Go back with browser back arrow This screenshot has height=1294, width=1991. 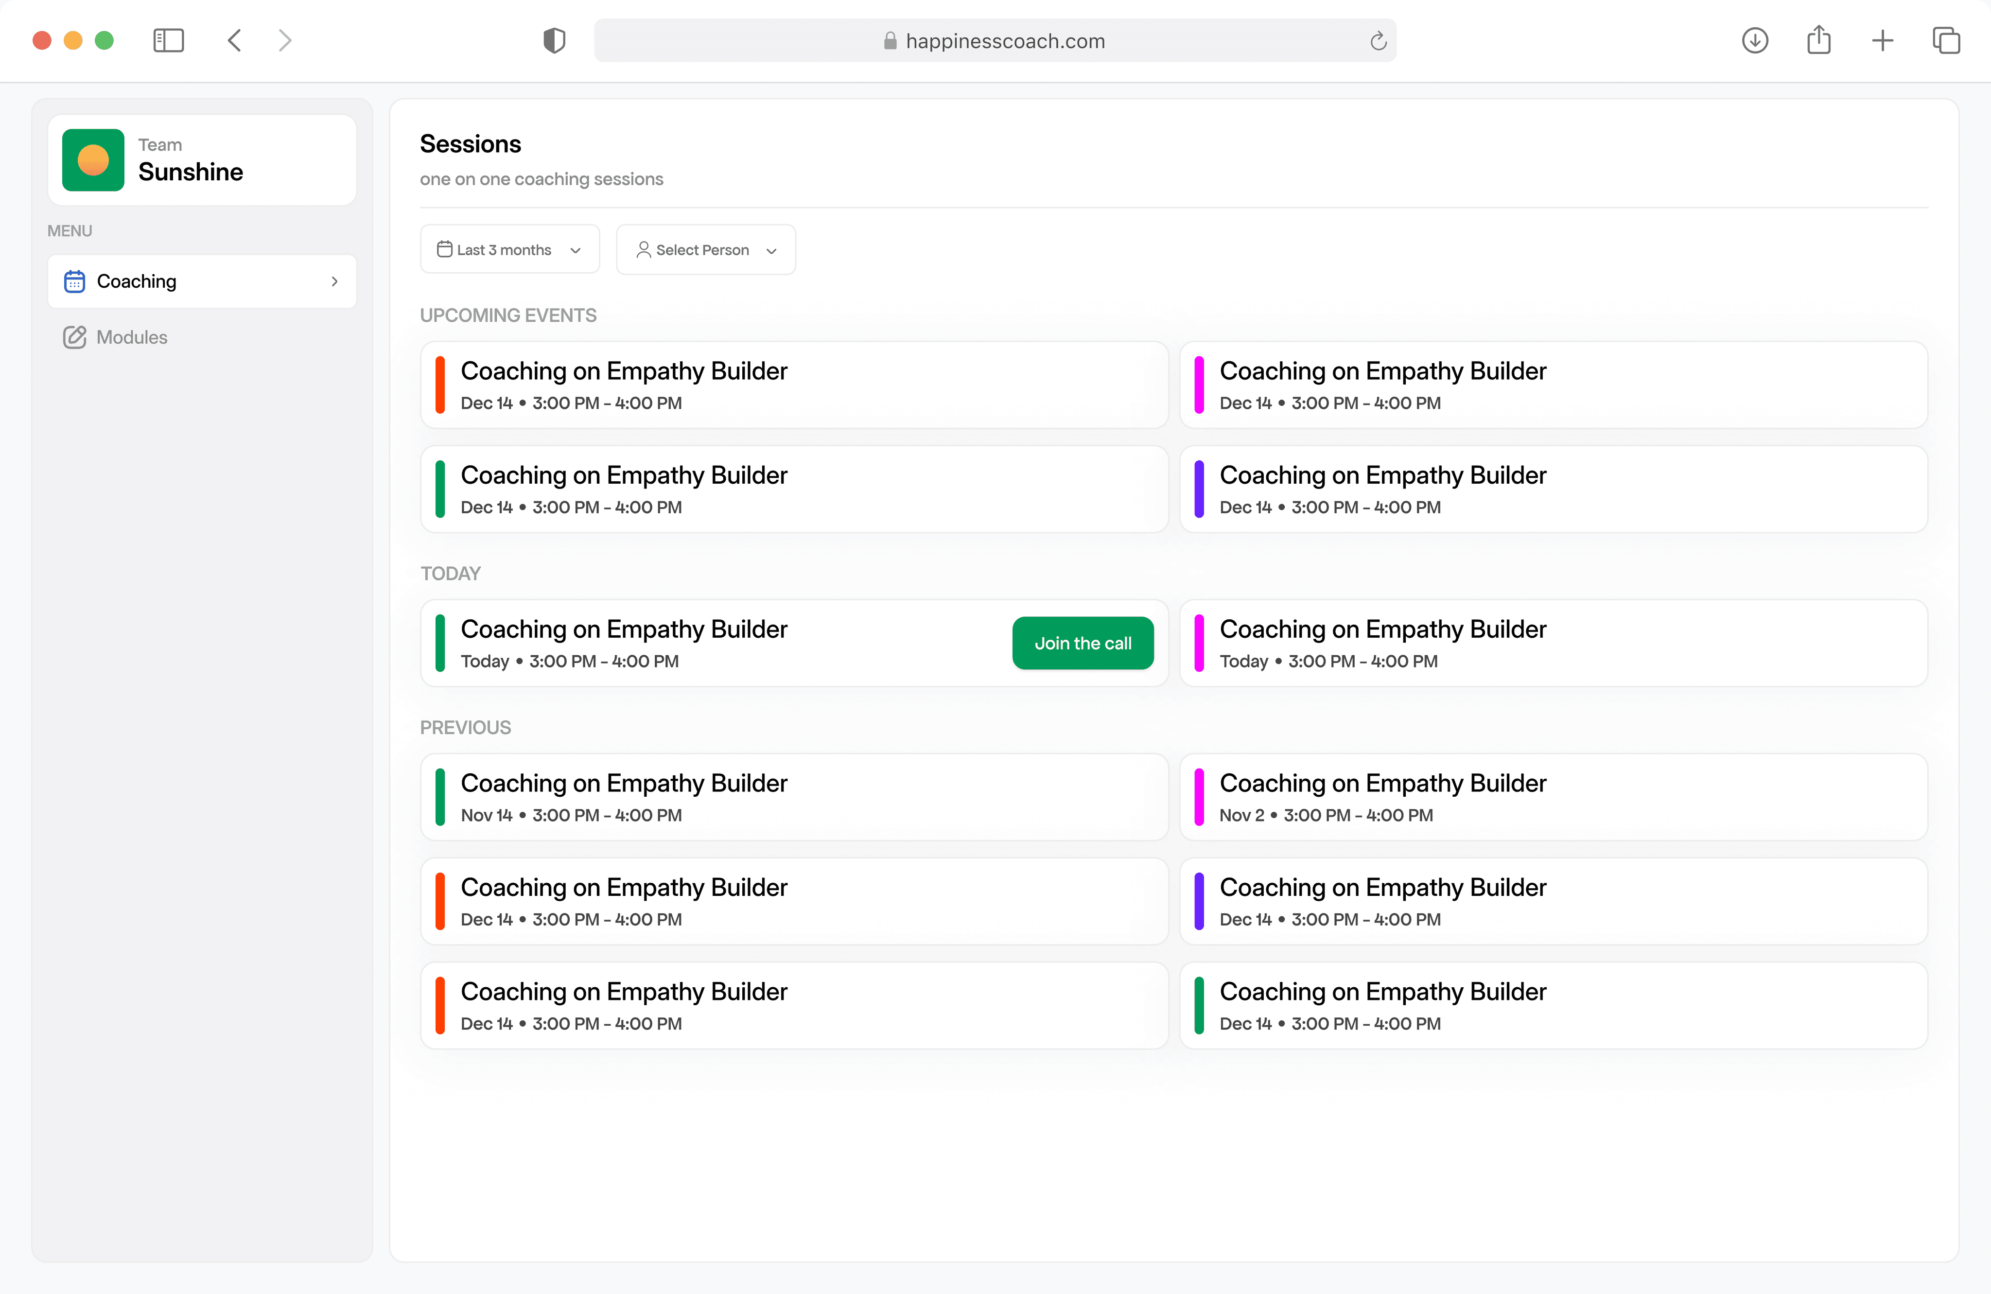[x=235, y=40]
